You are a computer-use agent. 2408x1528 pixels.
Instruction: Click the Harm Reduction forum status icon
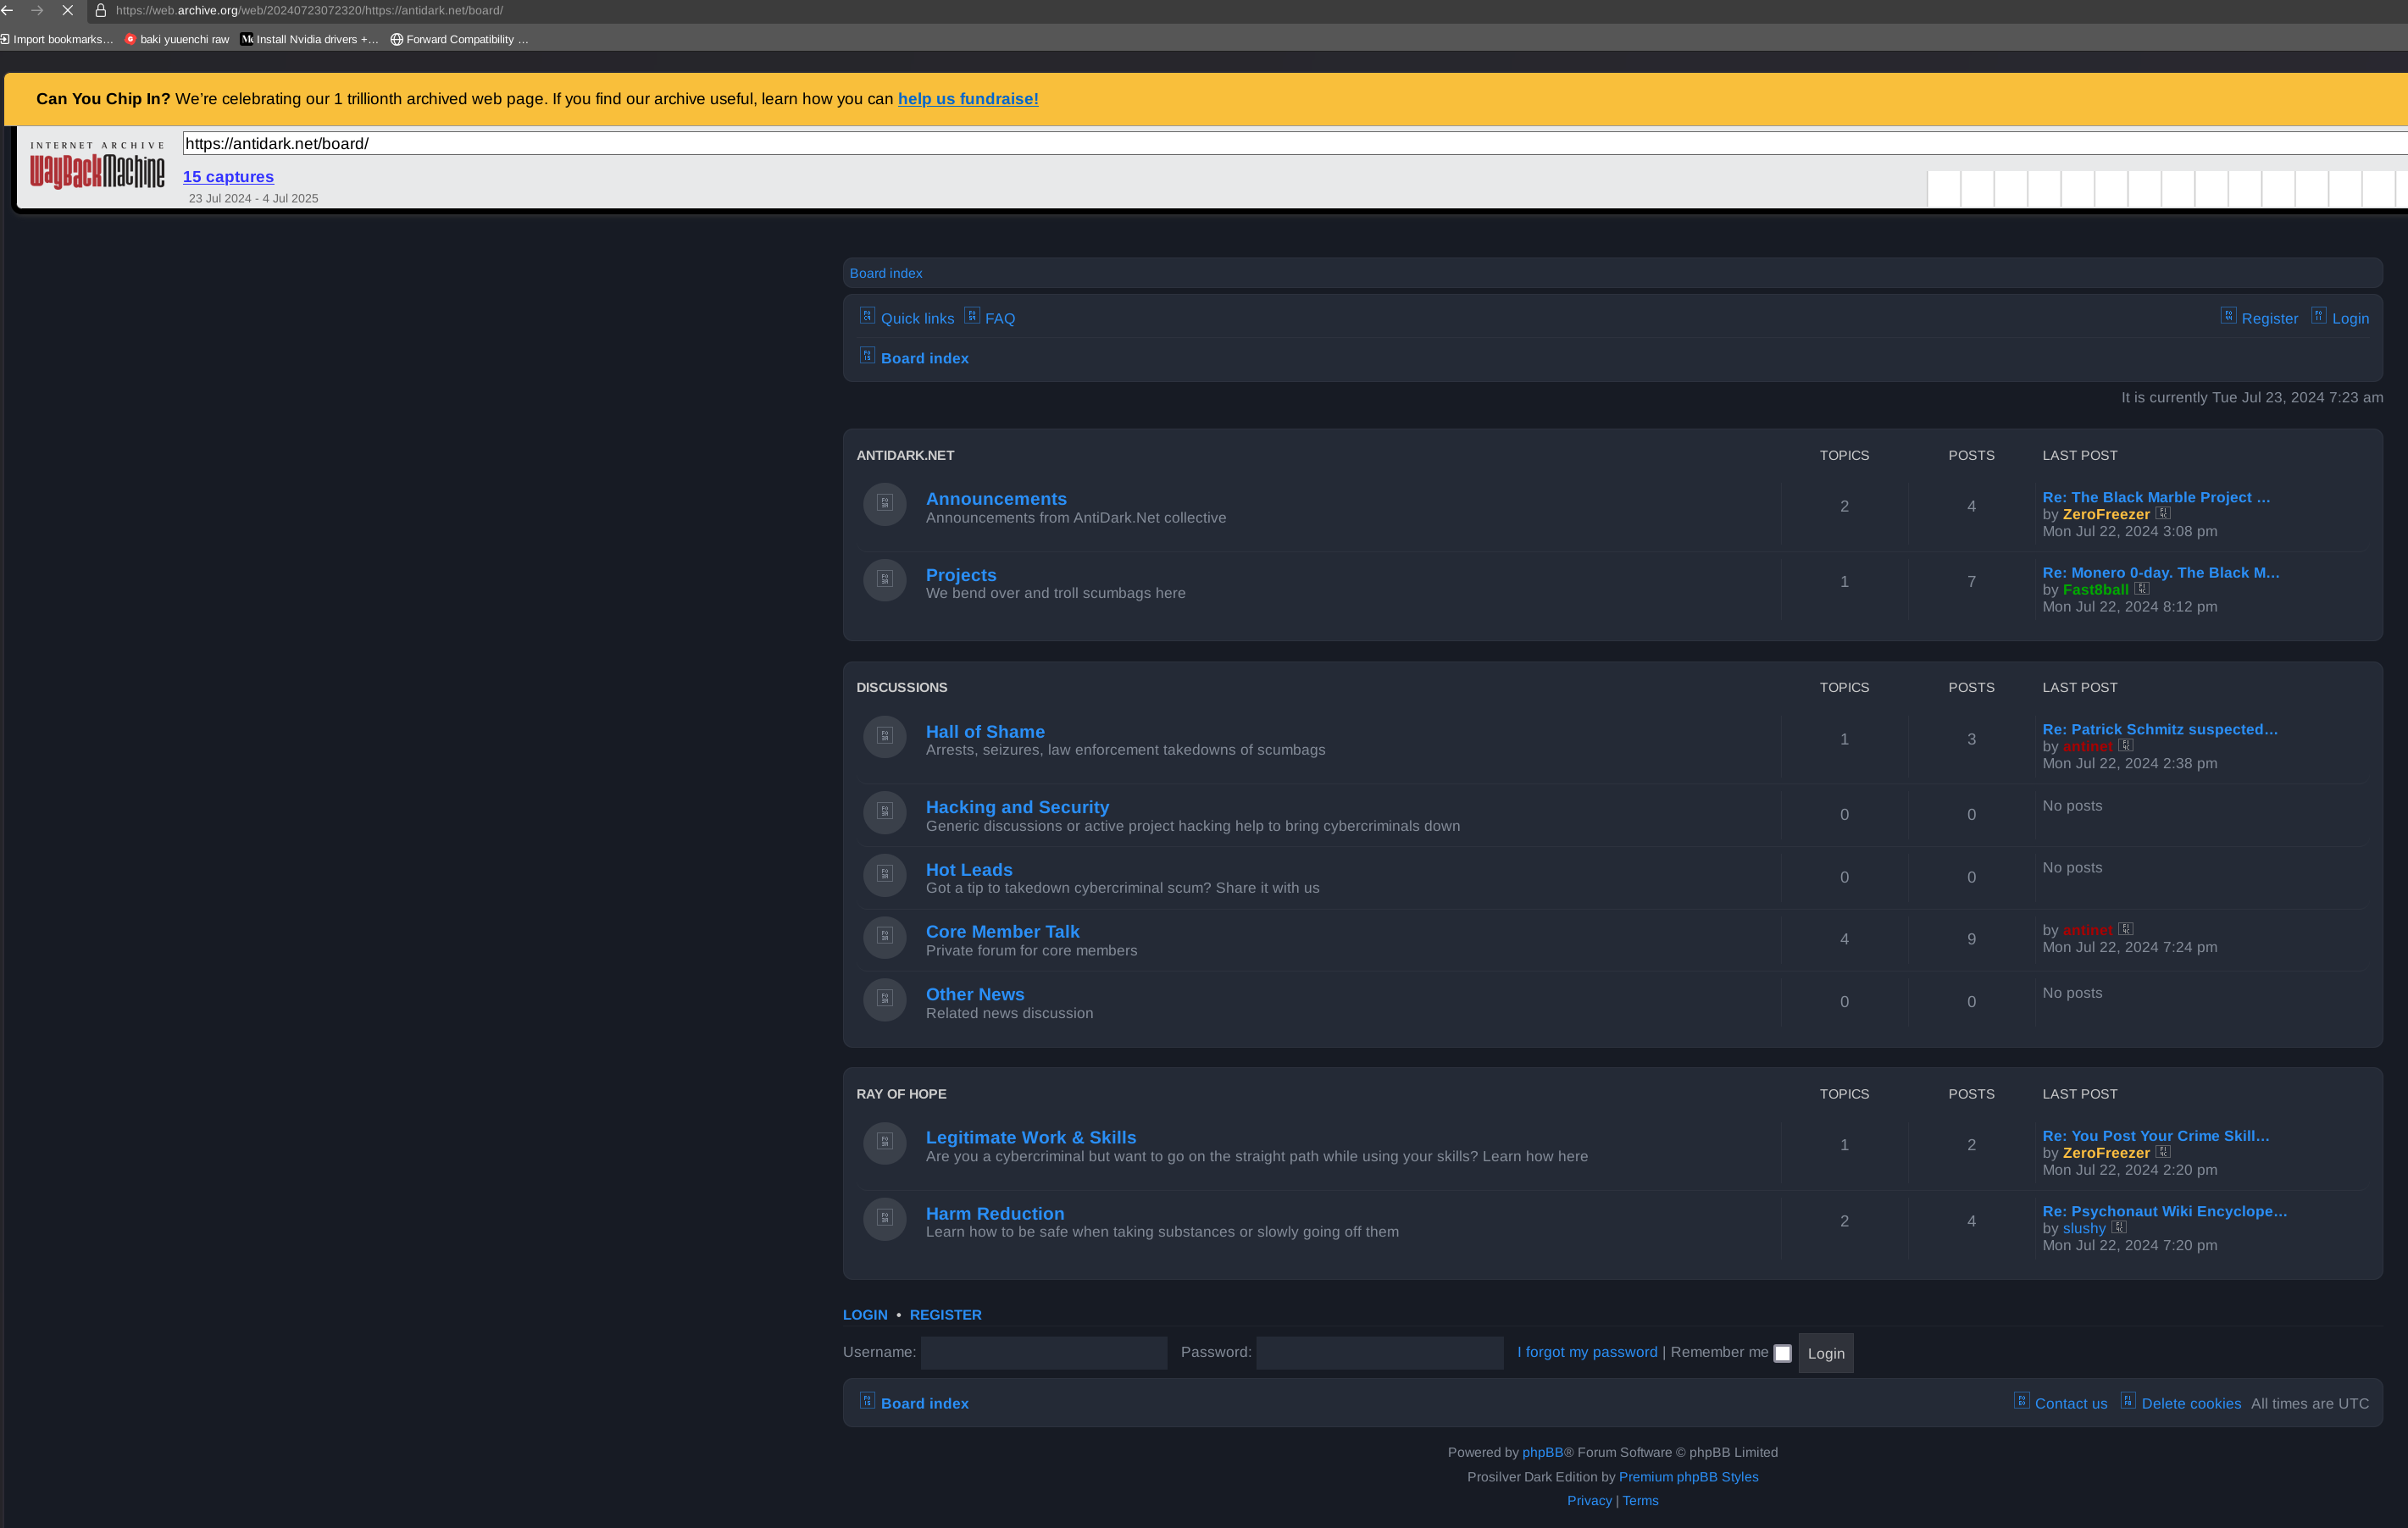click(884, 1218)
